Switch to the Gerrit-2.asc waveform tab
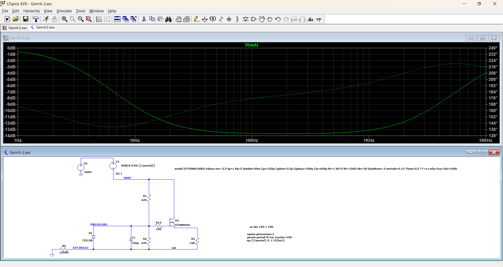Screen dimensions: 503x267 point(15,28)
